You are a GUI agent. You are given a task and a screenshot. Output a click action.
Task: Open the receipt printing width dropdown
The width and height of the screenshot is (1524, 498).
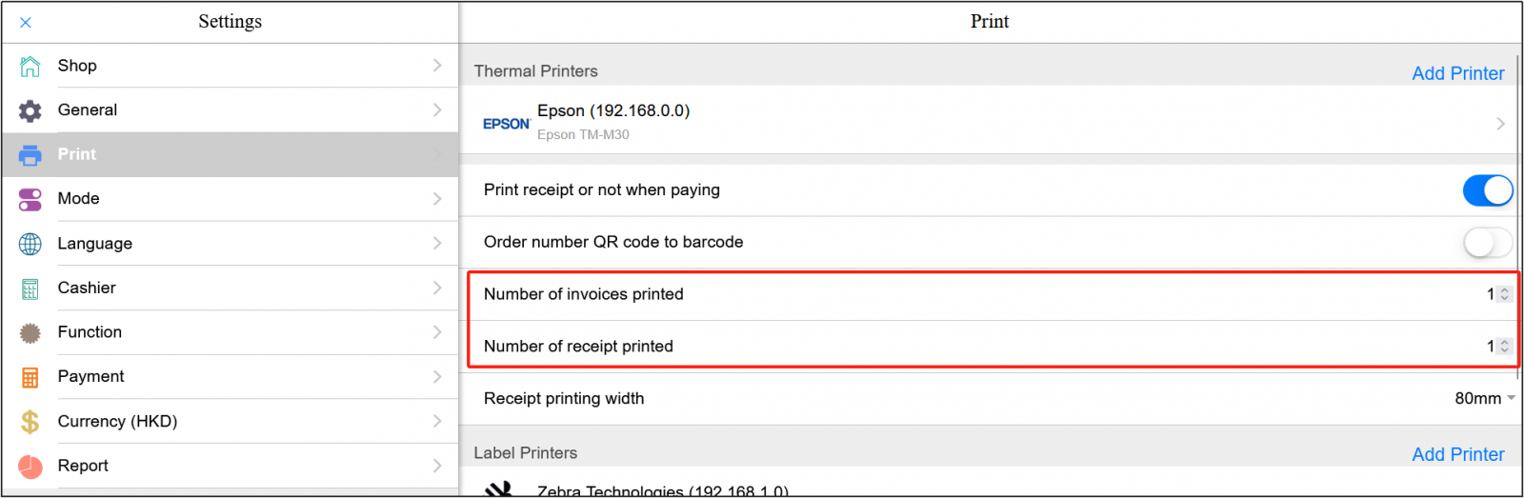point(1484,399)
